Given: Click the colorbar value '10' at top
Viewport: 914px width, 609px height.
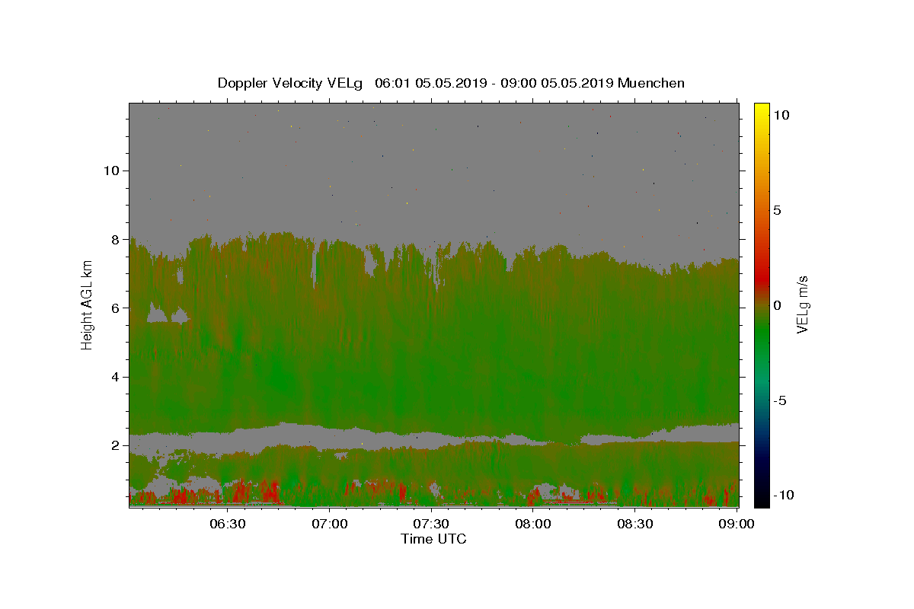Looking at the screenshot, I should coord(781,115).
